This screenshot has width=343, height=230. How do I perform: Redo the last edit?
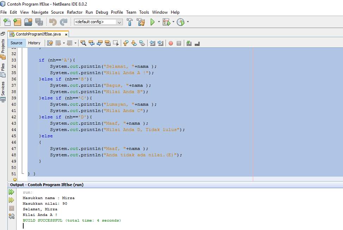click(x=64, y=22)
